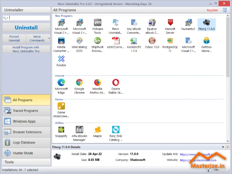Open the Fitorg update link URL
Image resolution: width=232 pixels, height=174 pixels.
[198, 154]
